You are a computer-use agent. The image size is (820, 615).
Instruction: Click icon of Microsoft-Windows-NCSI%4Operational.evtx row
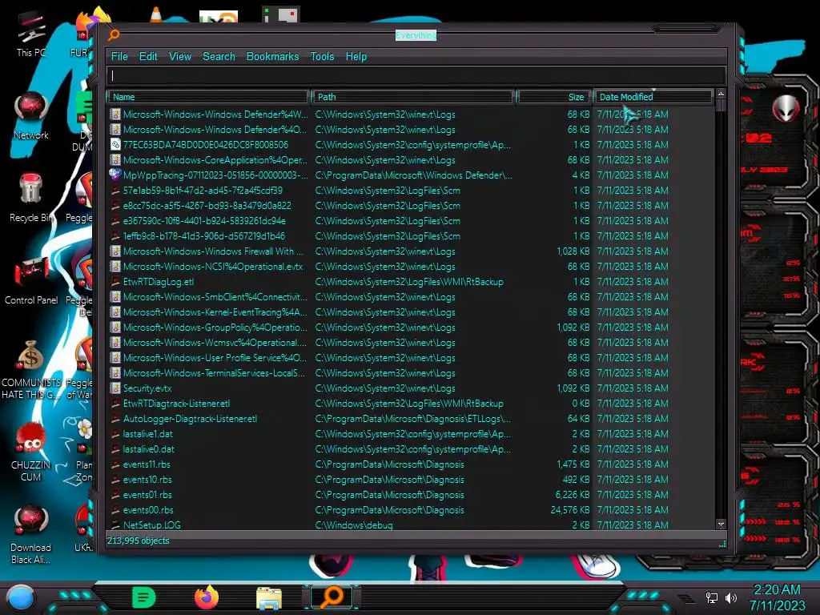(x=115, y=266)
